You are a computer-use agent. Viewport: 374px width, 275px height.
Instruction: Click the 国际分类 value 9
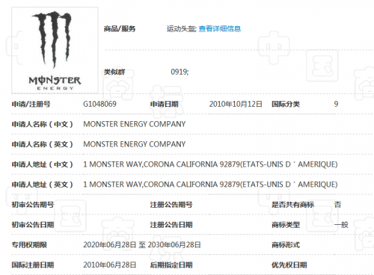336,104
